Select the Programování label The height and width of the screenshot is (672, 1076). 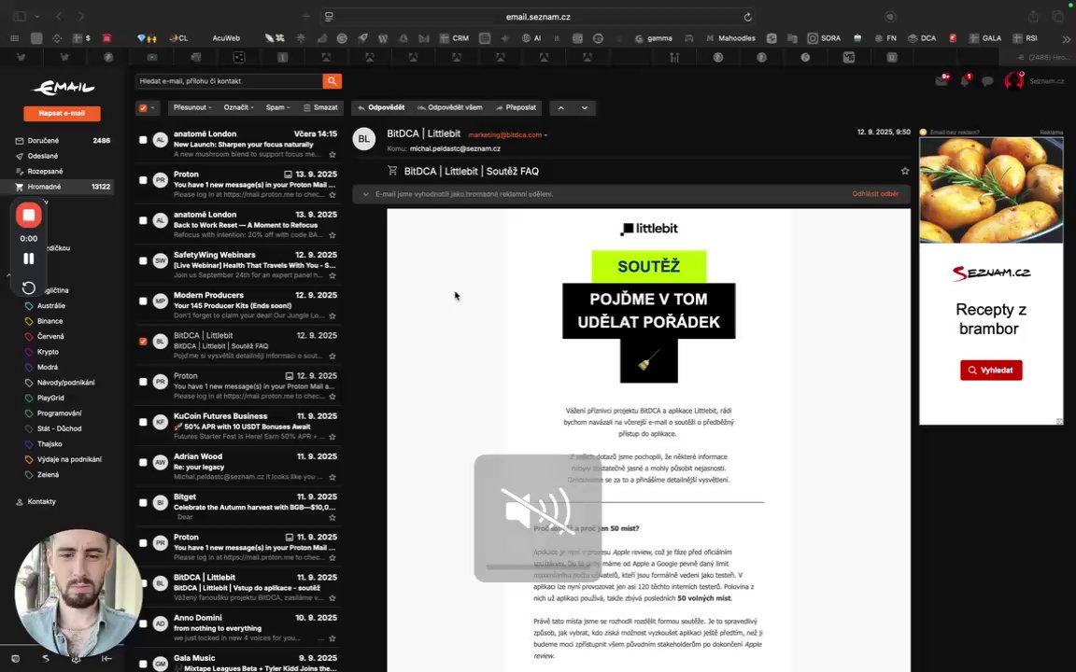click(x=59, y=413)
